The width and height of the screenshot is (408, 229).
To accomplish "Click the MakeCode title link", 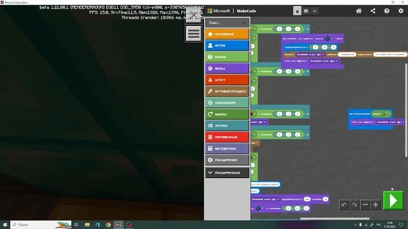I will pyautogui.click(x=246, y=11).
